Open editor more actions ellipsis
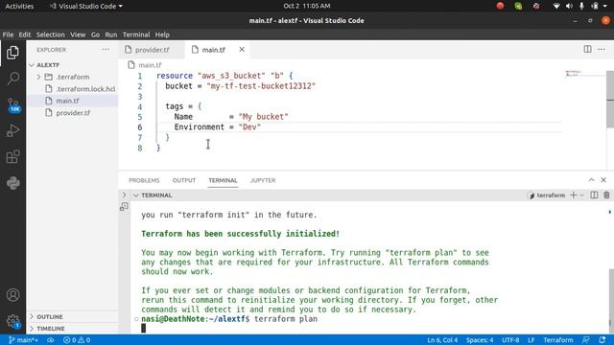This screenshot has height=345, width=614. 602,49
